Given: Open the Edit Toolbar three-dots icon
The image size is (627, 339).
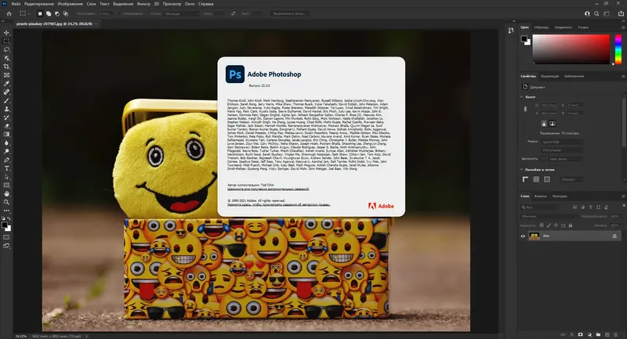Looking at the screenshot, I should (6, 211).
